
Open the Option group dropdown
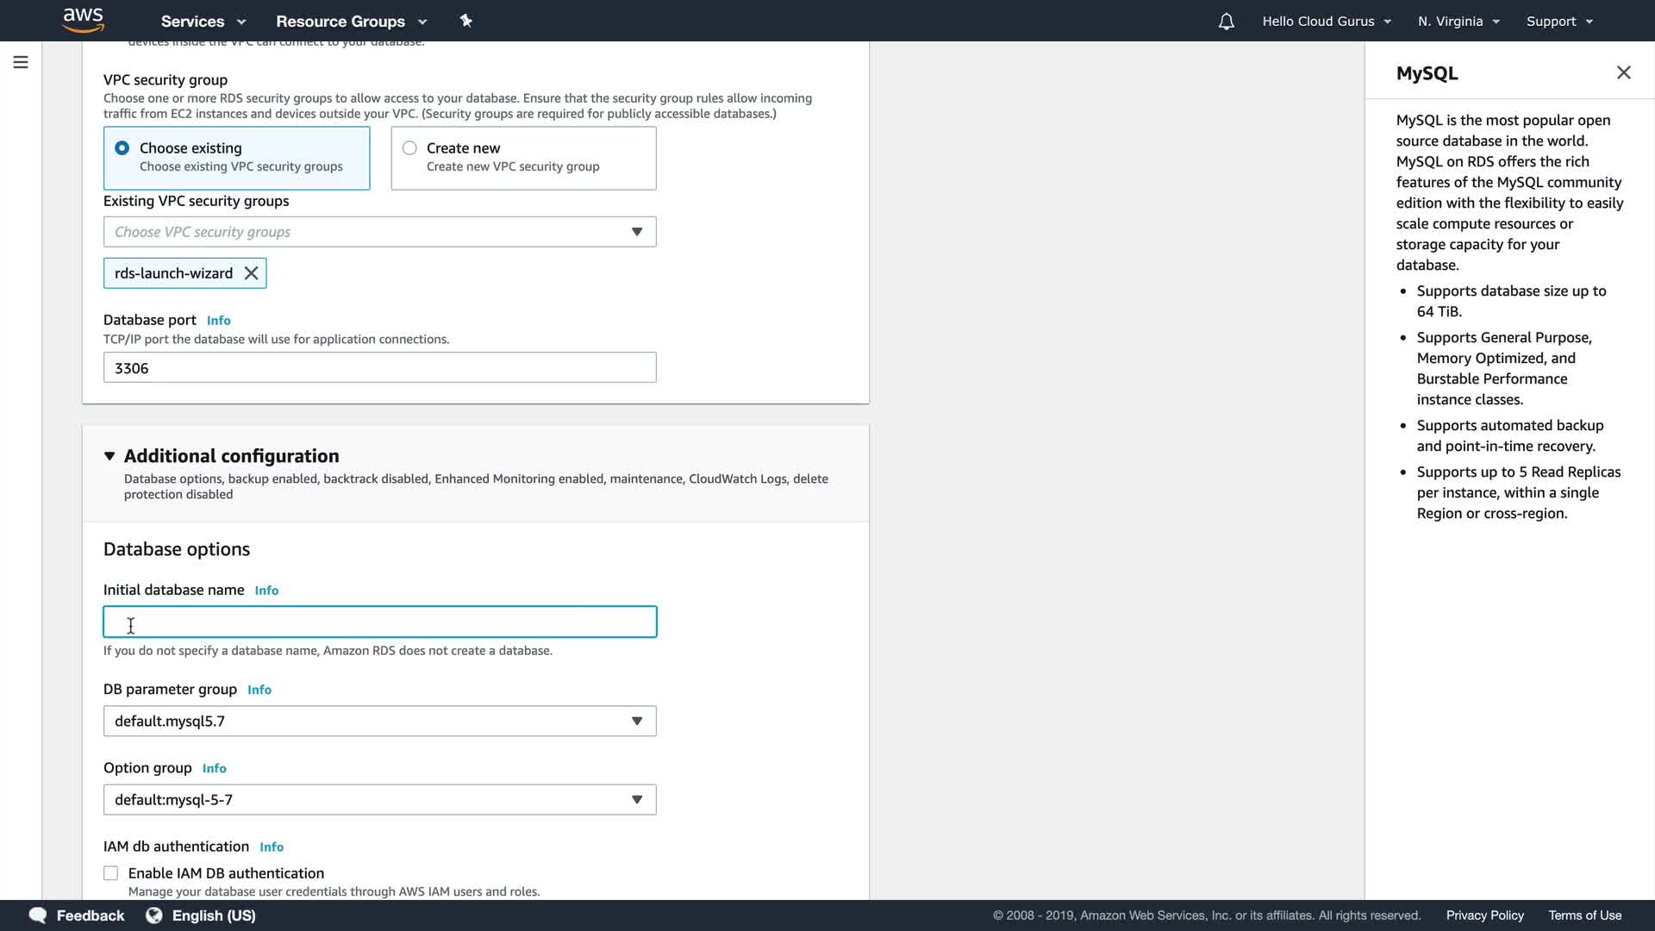(x=379, y=800)
